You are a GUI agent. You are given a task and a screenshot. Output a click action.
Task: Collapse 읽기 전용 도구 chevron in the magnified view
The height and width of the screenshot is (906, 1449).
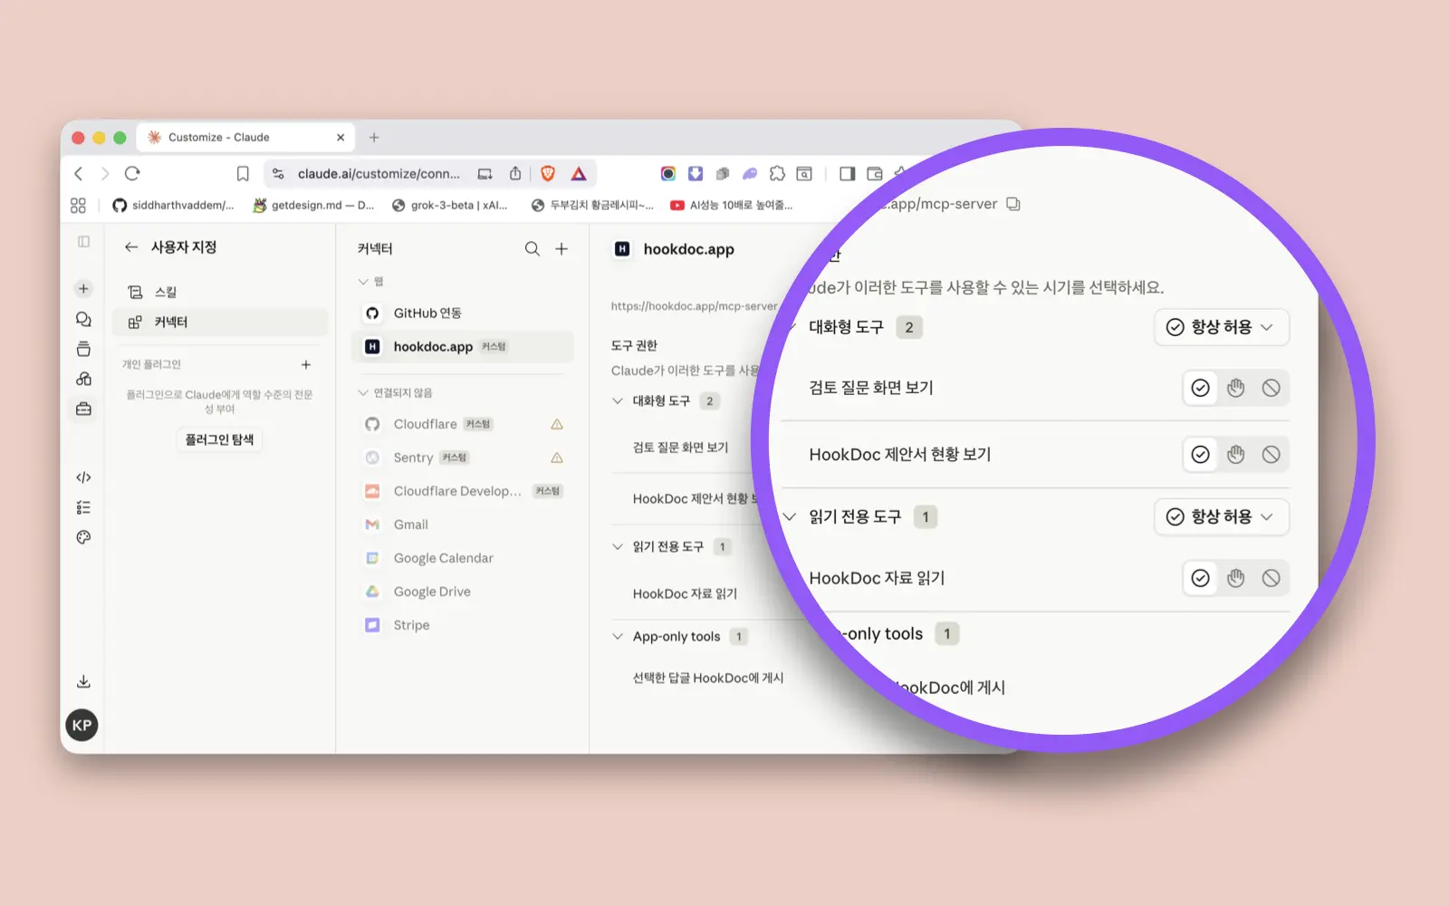click(x=790, y=516)
